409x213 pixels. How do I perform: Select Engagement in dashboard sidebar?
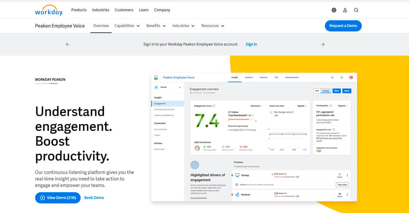(168, 103)
